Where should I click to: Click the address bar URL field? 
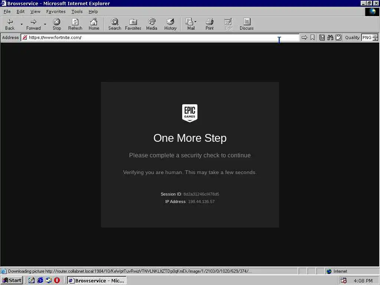pos(160,37)
